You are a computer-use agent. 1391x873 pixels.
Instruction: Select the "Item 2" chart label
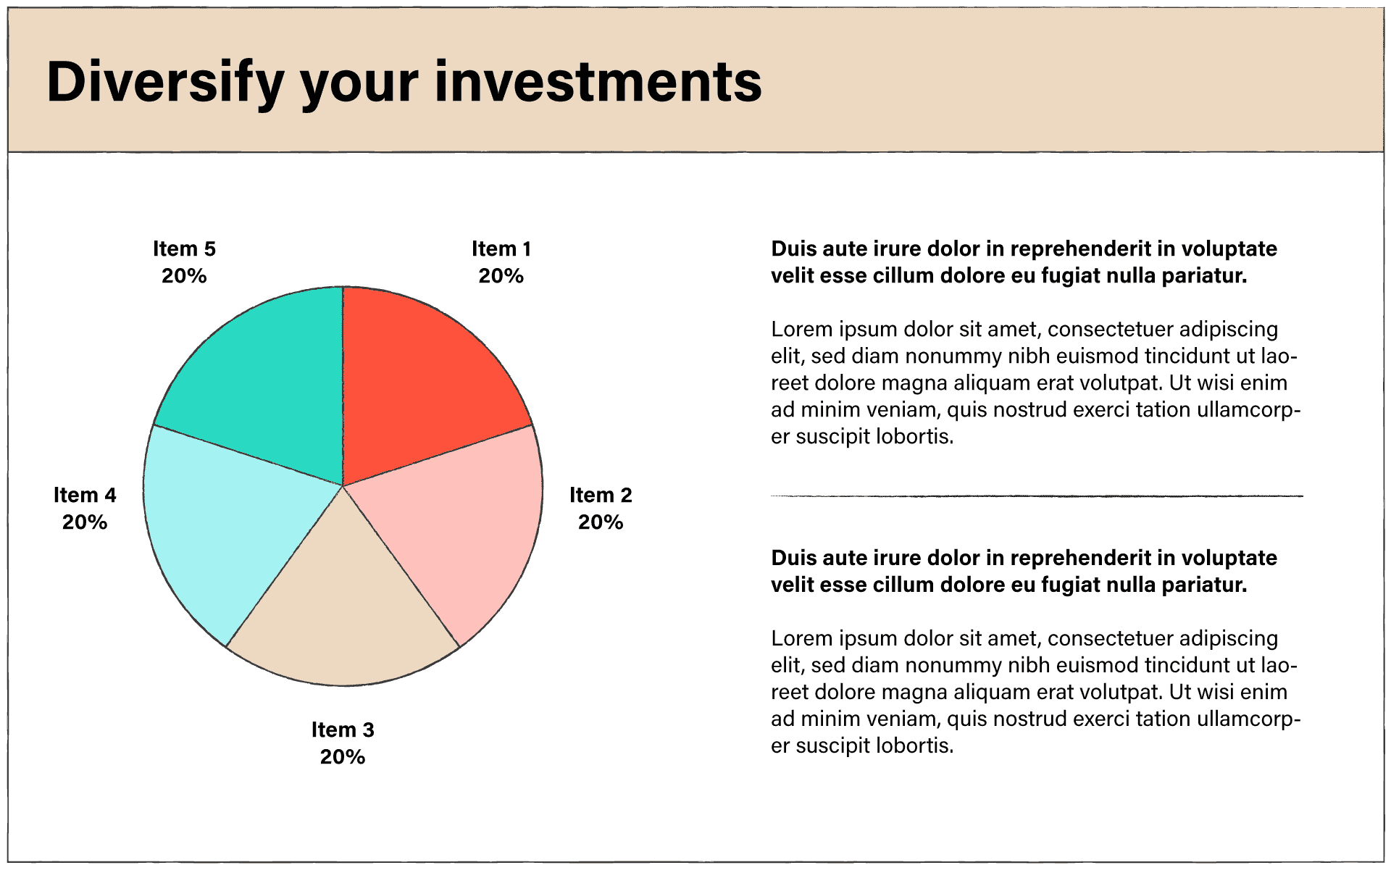click(601, 496)
